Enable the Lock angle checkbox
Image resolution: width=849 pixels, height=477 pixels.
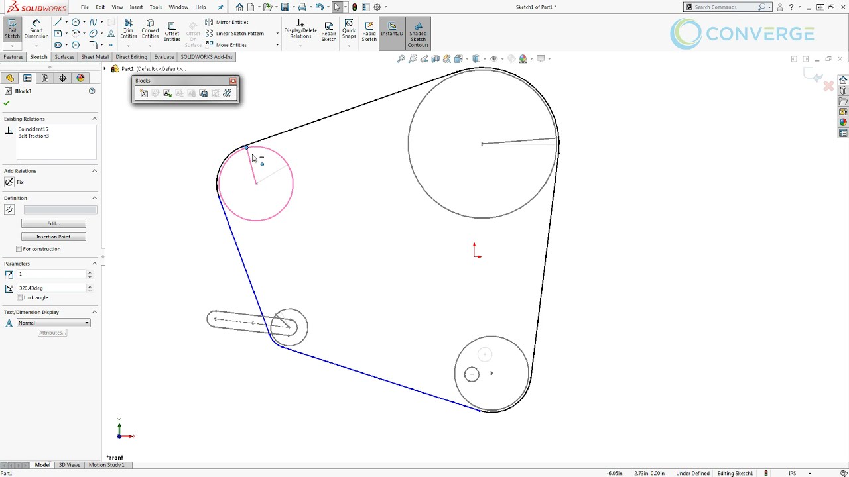pyautogui.click(x=19, y=297)
